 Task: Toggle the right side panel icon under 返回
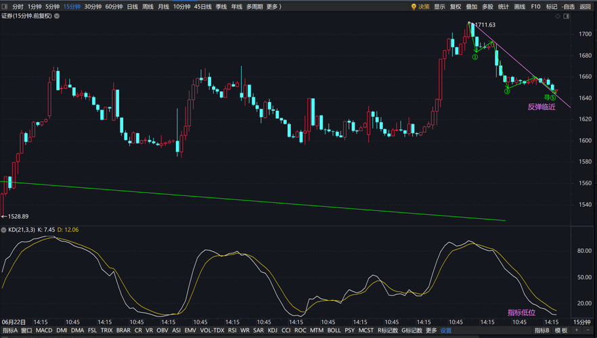tap(567, 16)
